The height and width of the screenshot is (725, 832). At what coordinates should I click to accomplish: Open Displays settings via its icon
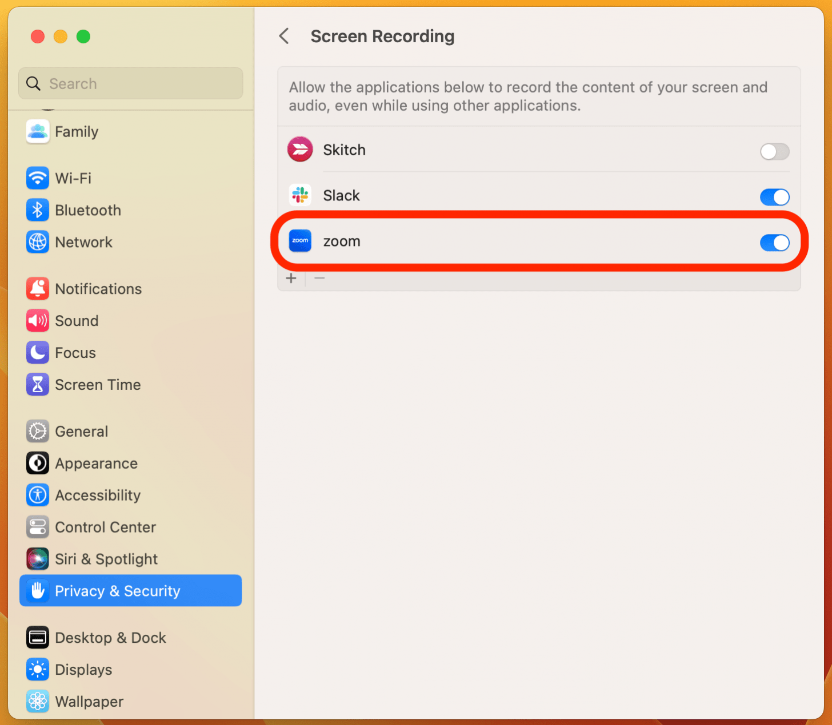(x=37, y=669)
